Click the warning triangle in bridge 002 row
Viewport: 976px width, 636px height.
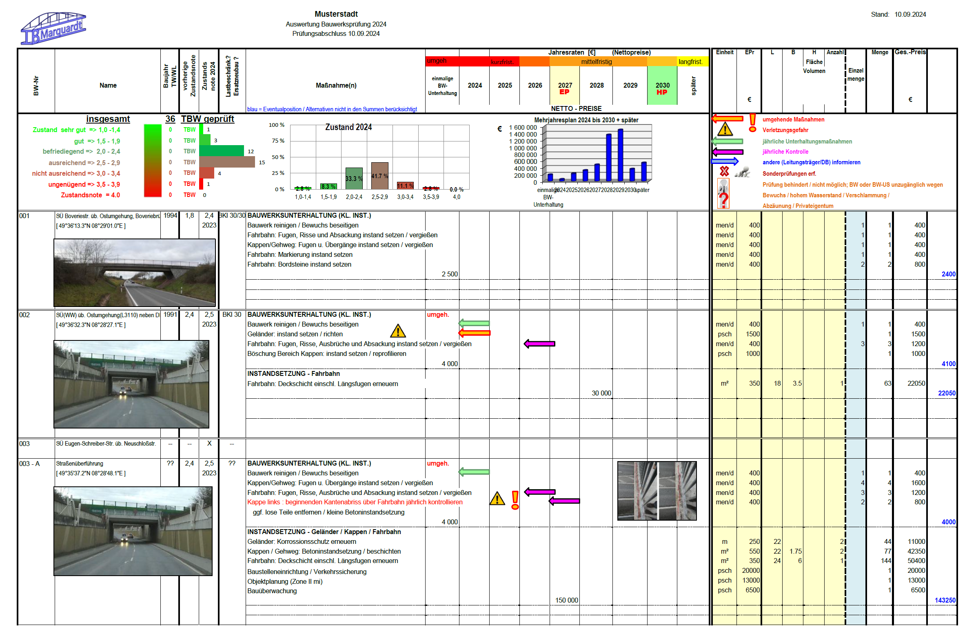398,331
